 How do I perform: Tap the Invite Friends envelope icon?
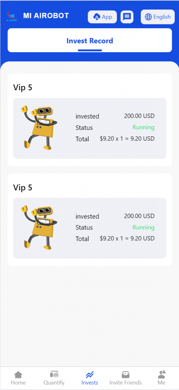(126, 374)
